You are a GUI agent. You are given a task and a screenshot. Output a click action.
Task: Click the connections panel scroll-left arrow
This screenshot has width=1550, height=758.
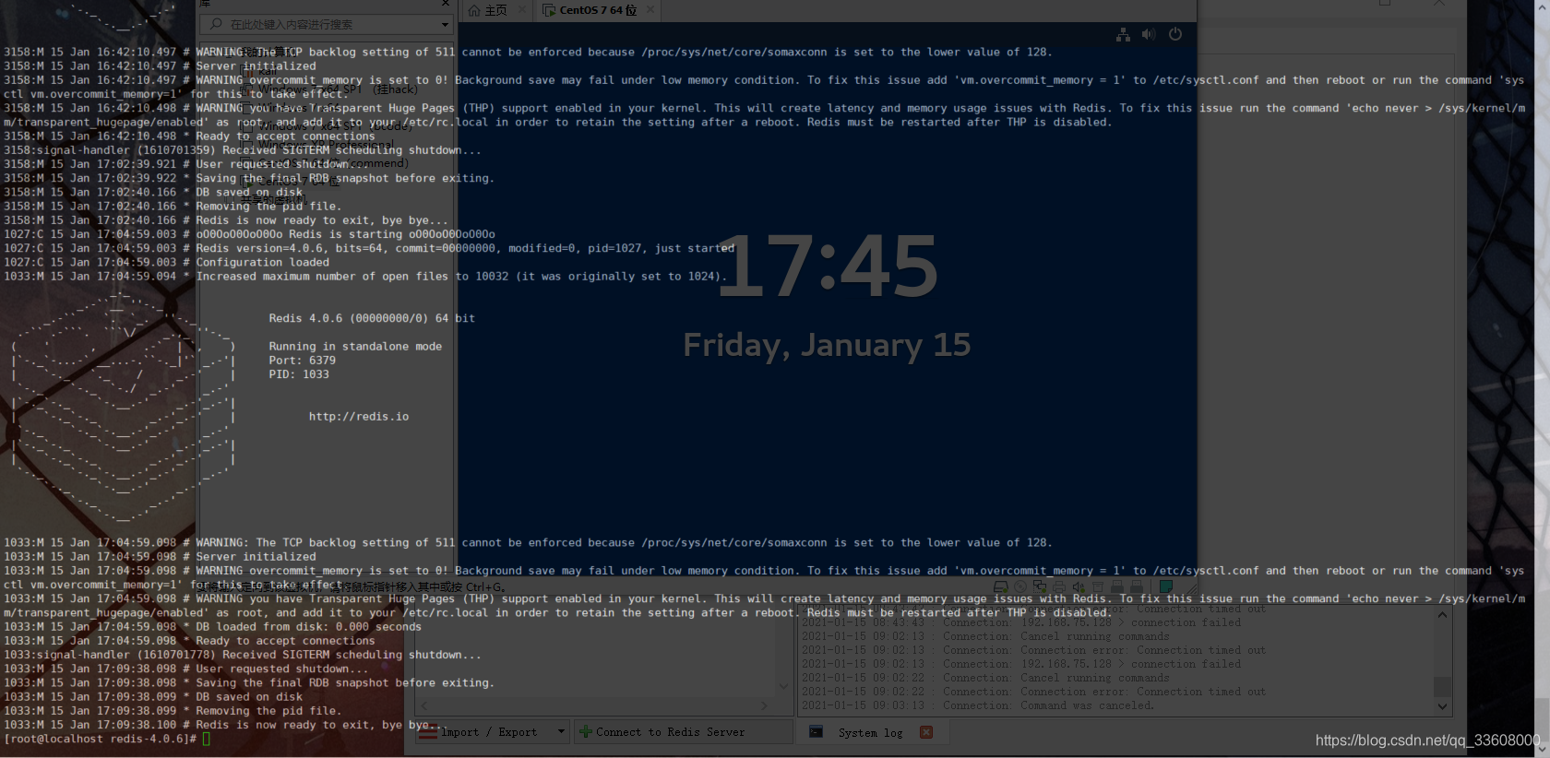click(424, 705)
